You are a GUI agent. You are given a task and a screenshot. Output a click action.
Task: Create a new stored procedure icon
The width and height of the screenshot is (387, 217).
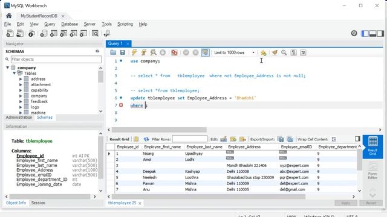pos(73,33)
